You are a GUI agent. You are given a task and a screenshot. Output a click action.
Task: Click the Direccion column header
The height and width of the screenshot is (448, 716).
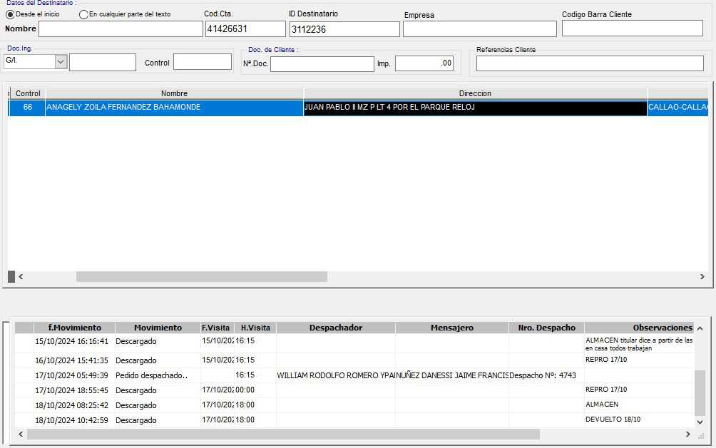coord(475,93)
